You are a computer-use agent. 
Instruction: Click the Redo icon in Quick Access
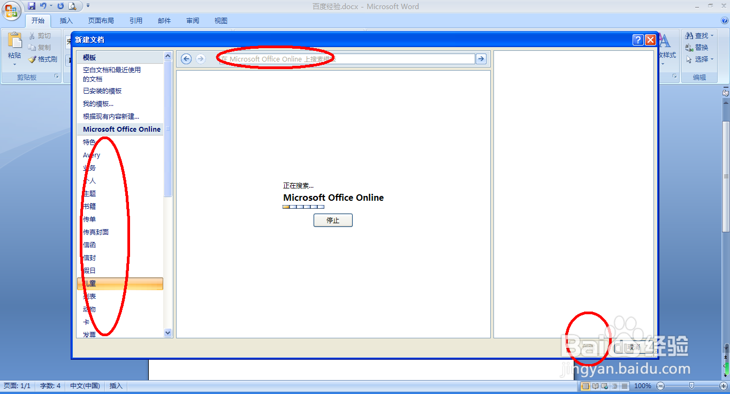(60, 6)
